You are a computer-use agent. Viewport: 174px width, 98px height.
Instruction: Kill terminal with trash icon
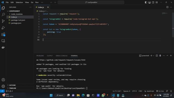click(160, 56)
